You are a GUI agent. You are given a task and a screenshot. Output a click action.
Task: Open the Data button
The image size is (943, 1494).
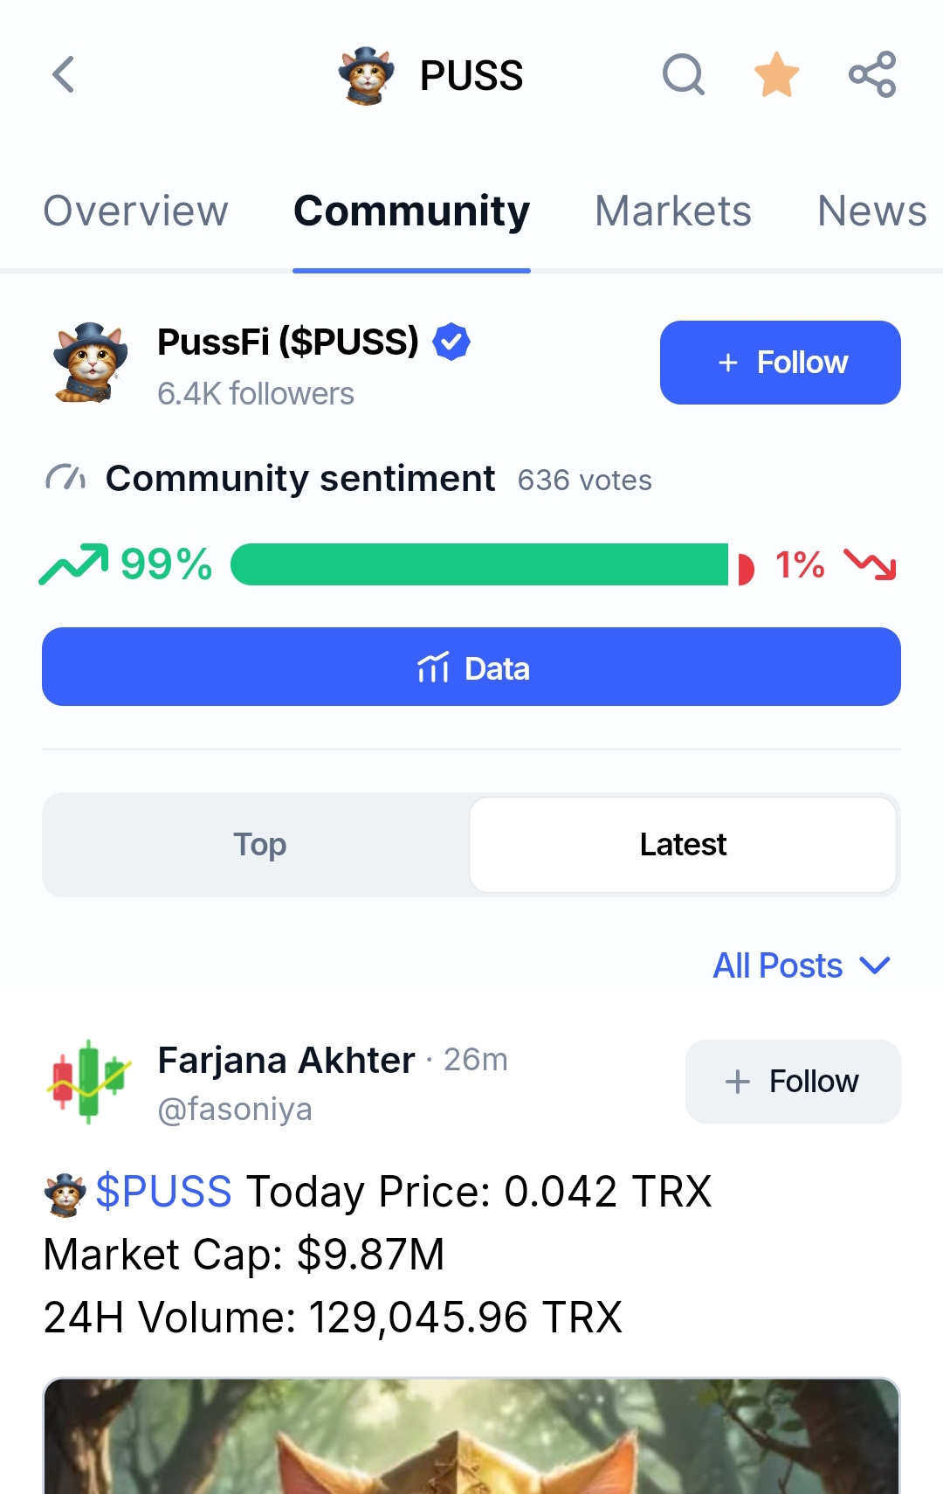[x=471, y=667]
